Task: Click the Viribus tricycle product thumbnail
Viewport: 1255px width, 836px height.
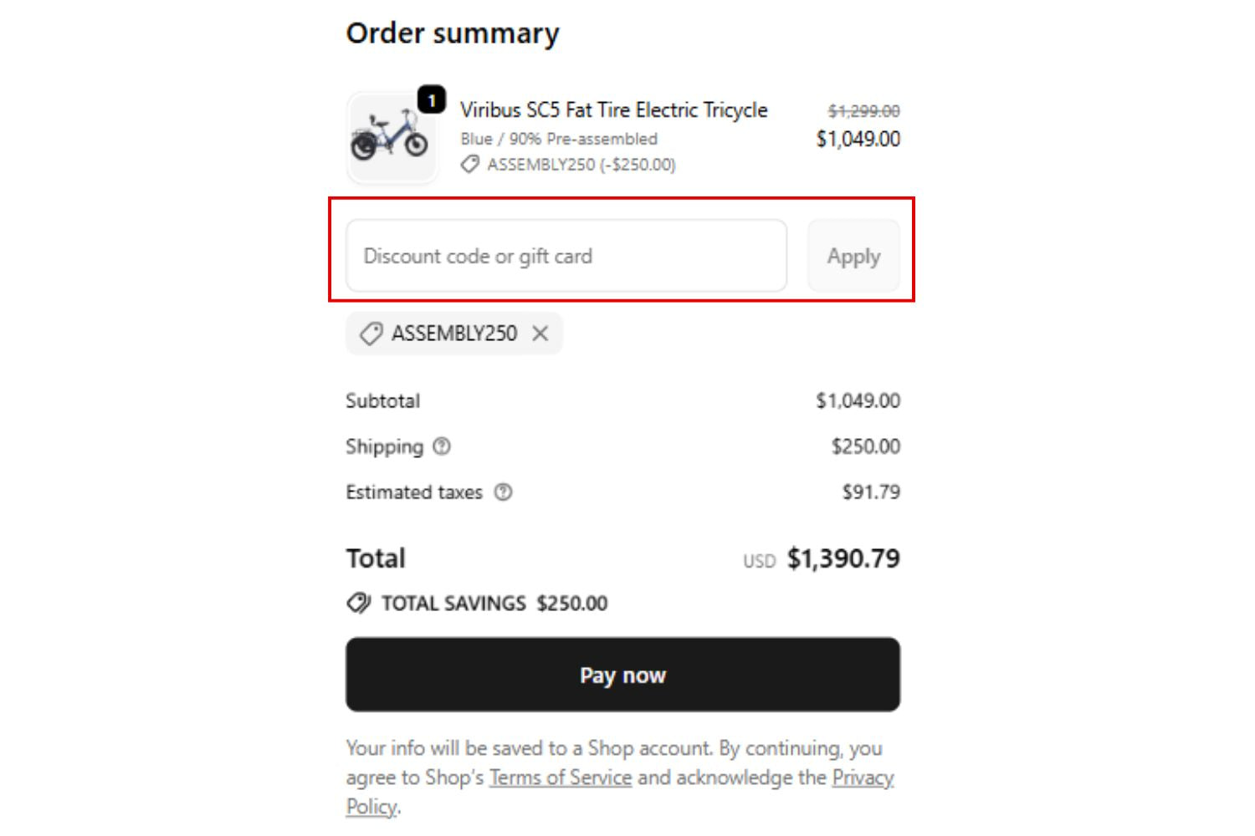Action: click(391, 138)
